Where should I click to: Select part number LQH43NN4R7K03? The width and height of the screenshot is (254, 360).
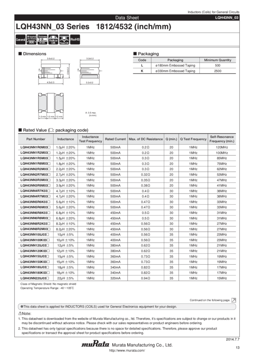(x=35, y=191)
